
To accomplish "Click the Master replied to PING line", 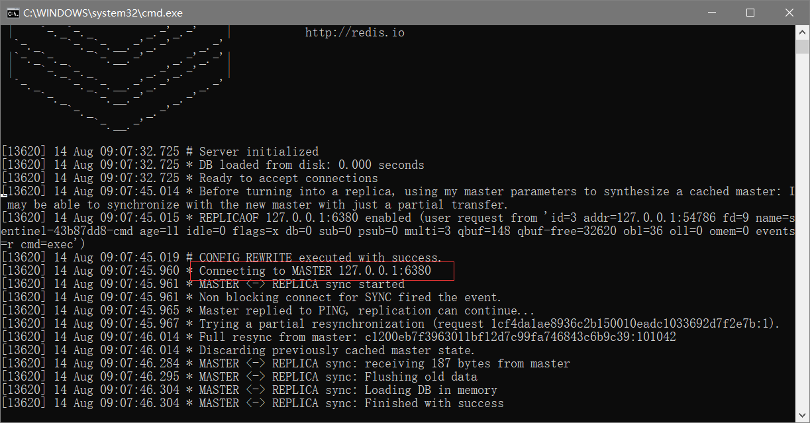I will pos(268,310).
